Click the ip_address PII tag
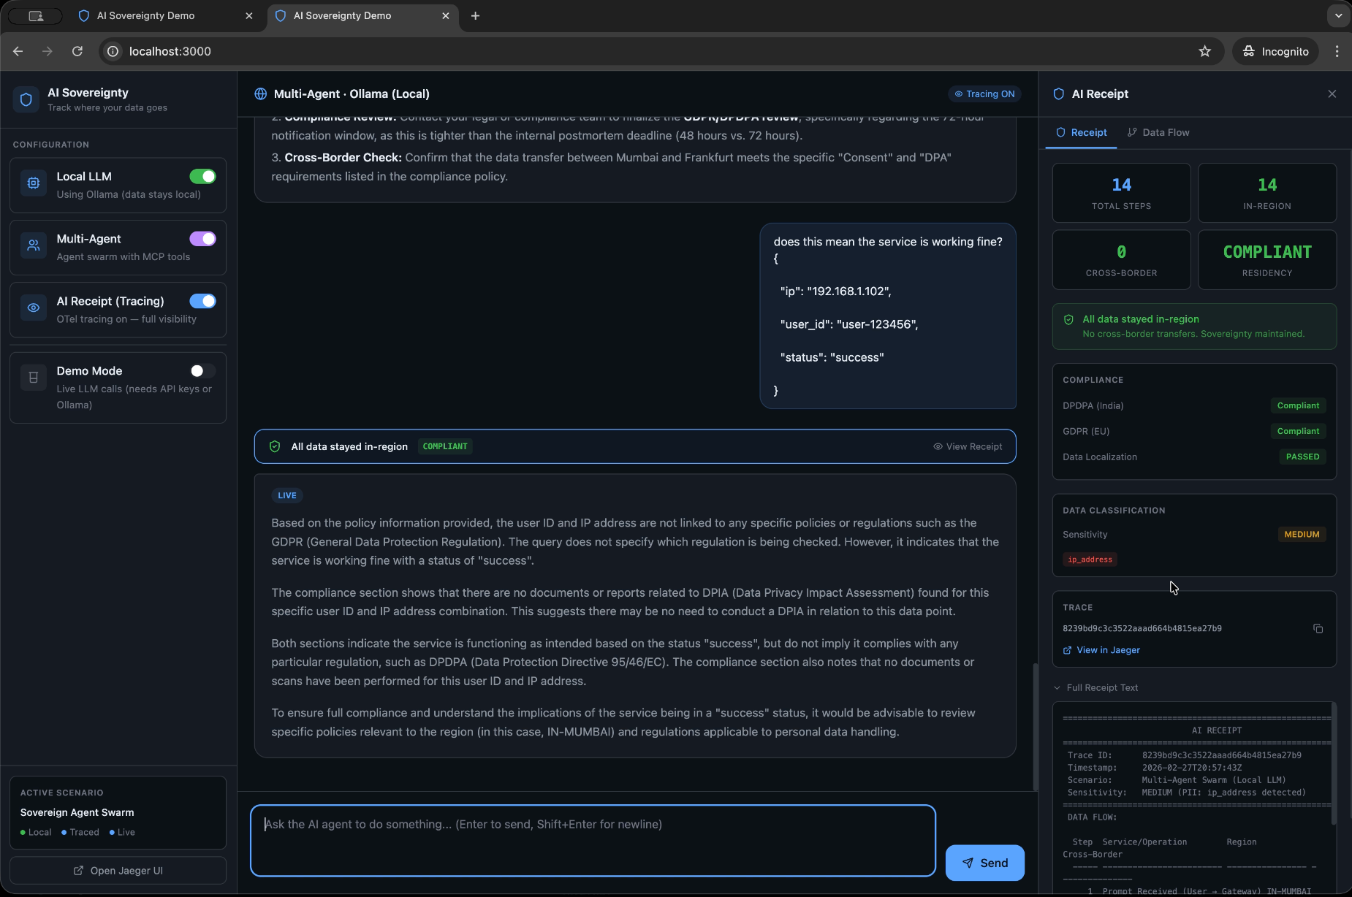 (x=1090, y=560)
